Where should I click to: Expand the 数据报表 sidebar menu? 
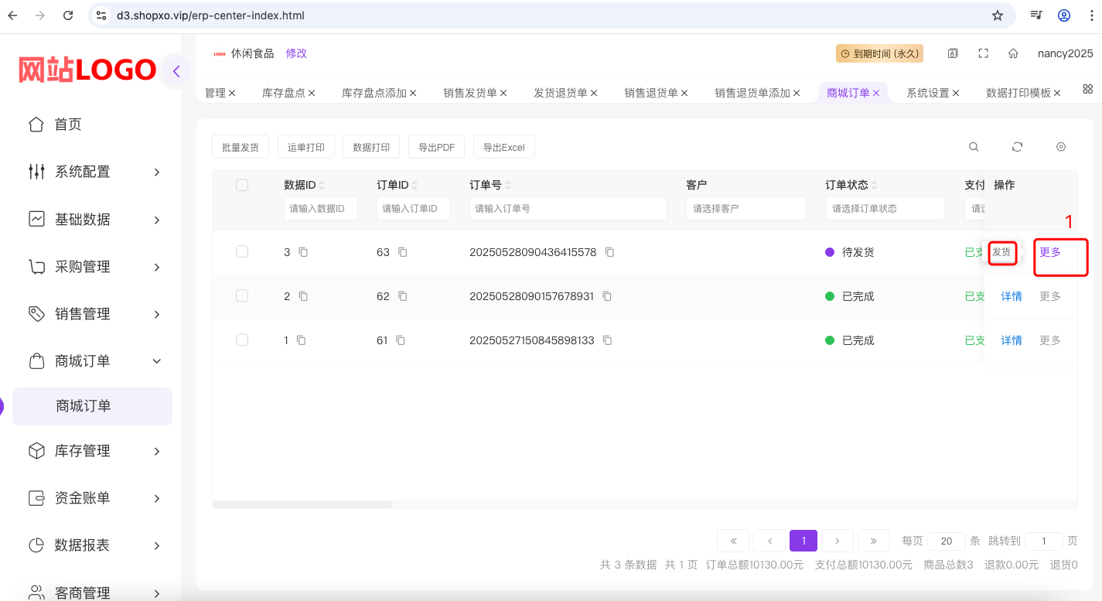click(x=93, y=545)
